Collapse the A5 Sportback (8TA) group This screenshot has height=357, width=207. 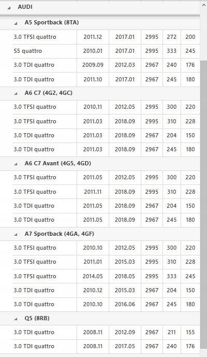pos(16,23)
